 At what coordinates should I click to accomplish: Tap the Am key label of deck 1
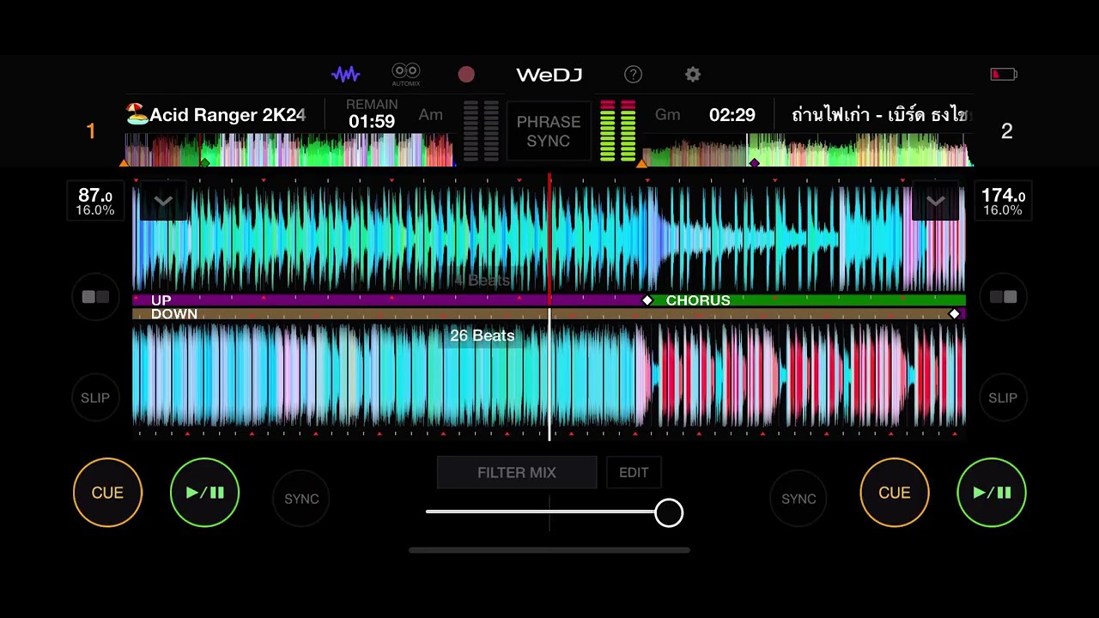tap(431, 115)
